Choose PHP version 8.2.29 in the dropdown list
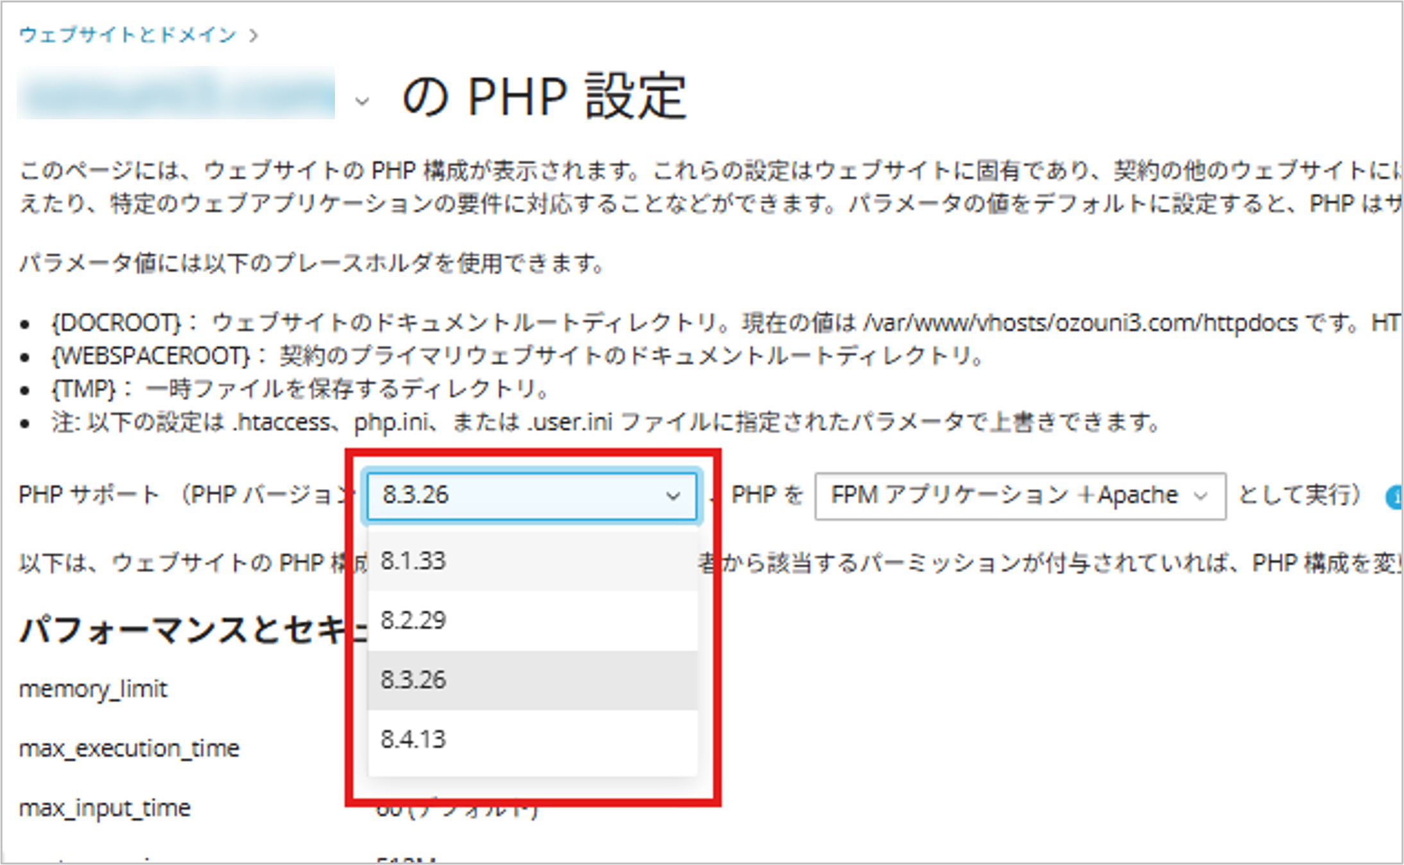The height and width of the screenshot is (865, 1404). point(533,620)
